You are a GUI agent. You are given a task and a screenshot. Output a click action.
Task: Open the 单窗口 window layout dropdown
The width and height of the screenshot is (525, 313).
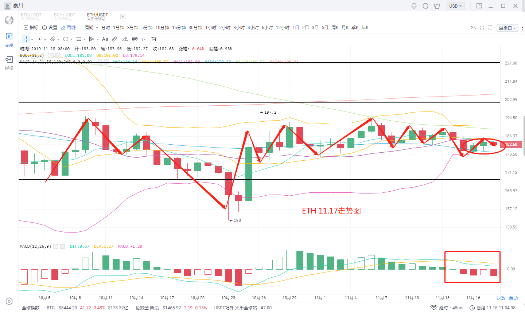point(507,28)
